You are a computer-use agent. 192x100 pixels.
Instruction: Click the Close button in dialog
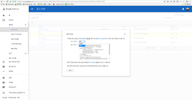pyautogui.click(x=70, y=70)
